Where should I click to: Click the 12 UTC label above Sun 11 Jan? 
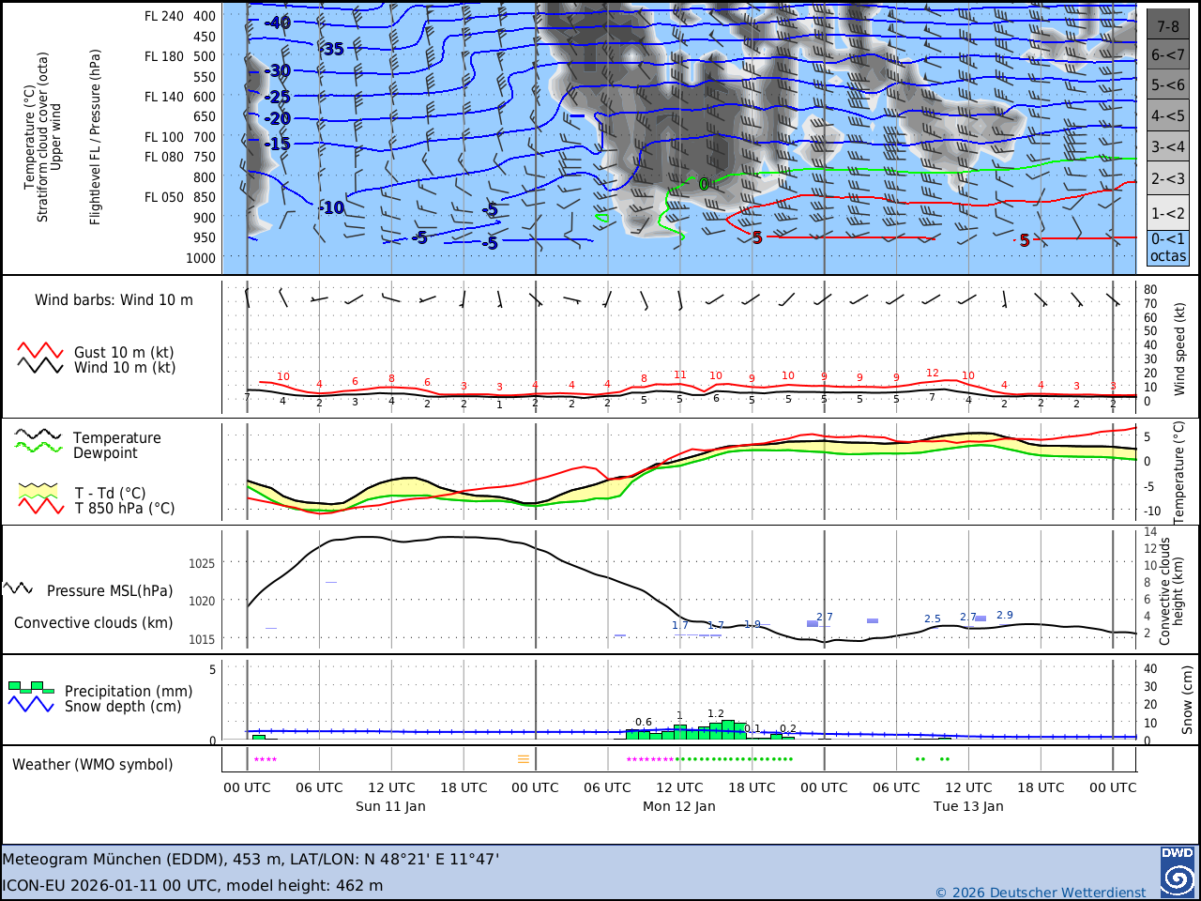tap(391, 787)
